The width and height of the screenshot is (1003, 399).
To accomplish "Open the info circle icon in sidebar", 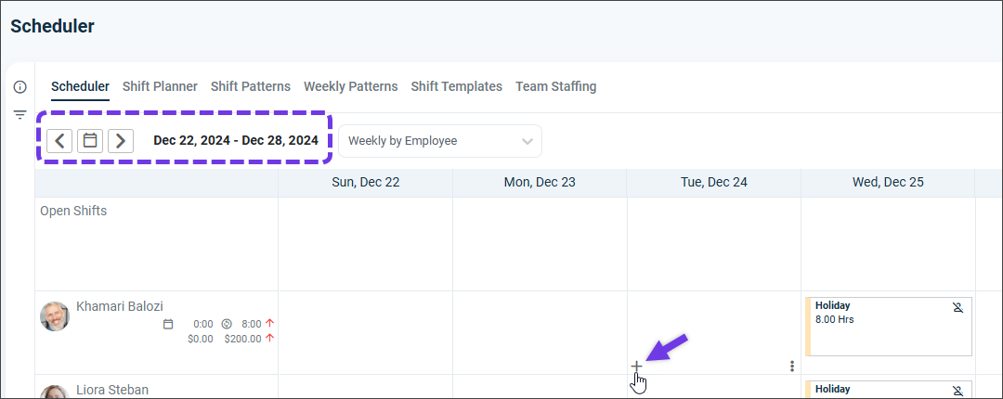I will pos(20,87).
